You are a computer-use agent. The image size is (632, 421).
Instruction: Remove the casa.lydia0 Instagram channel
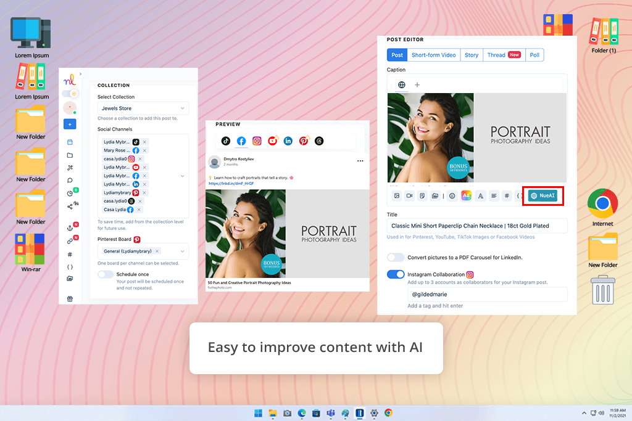pos(140,159)
